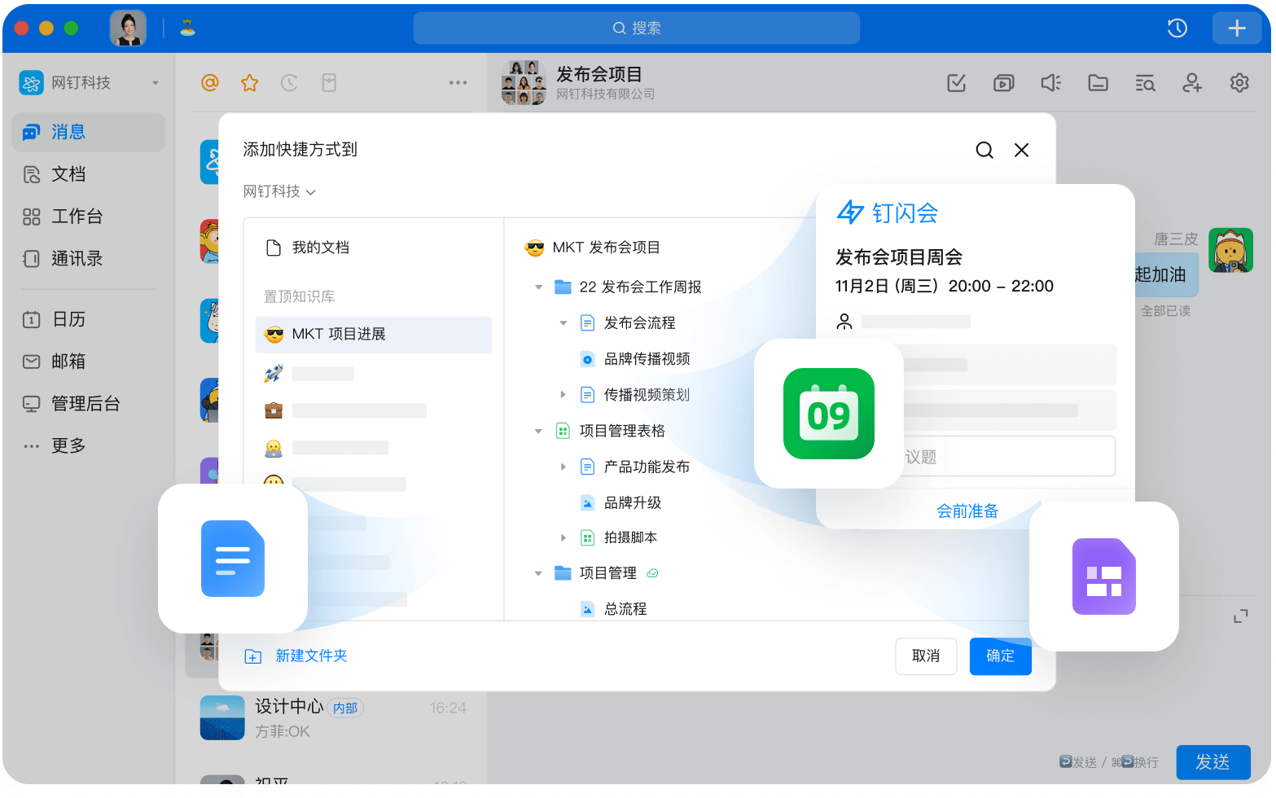Click 会前准备 link in meeting card
This screenshot has height=798, width=1276.
click(967, 511)
